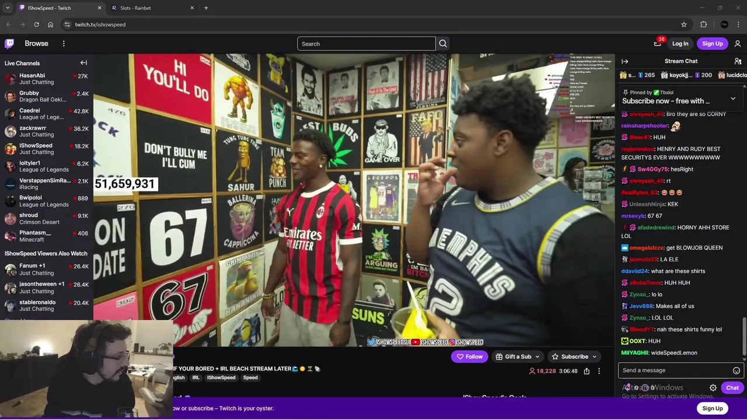The image size is (747, 420).
Task: Click the English tag
Action: pos(179,377)
